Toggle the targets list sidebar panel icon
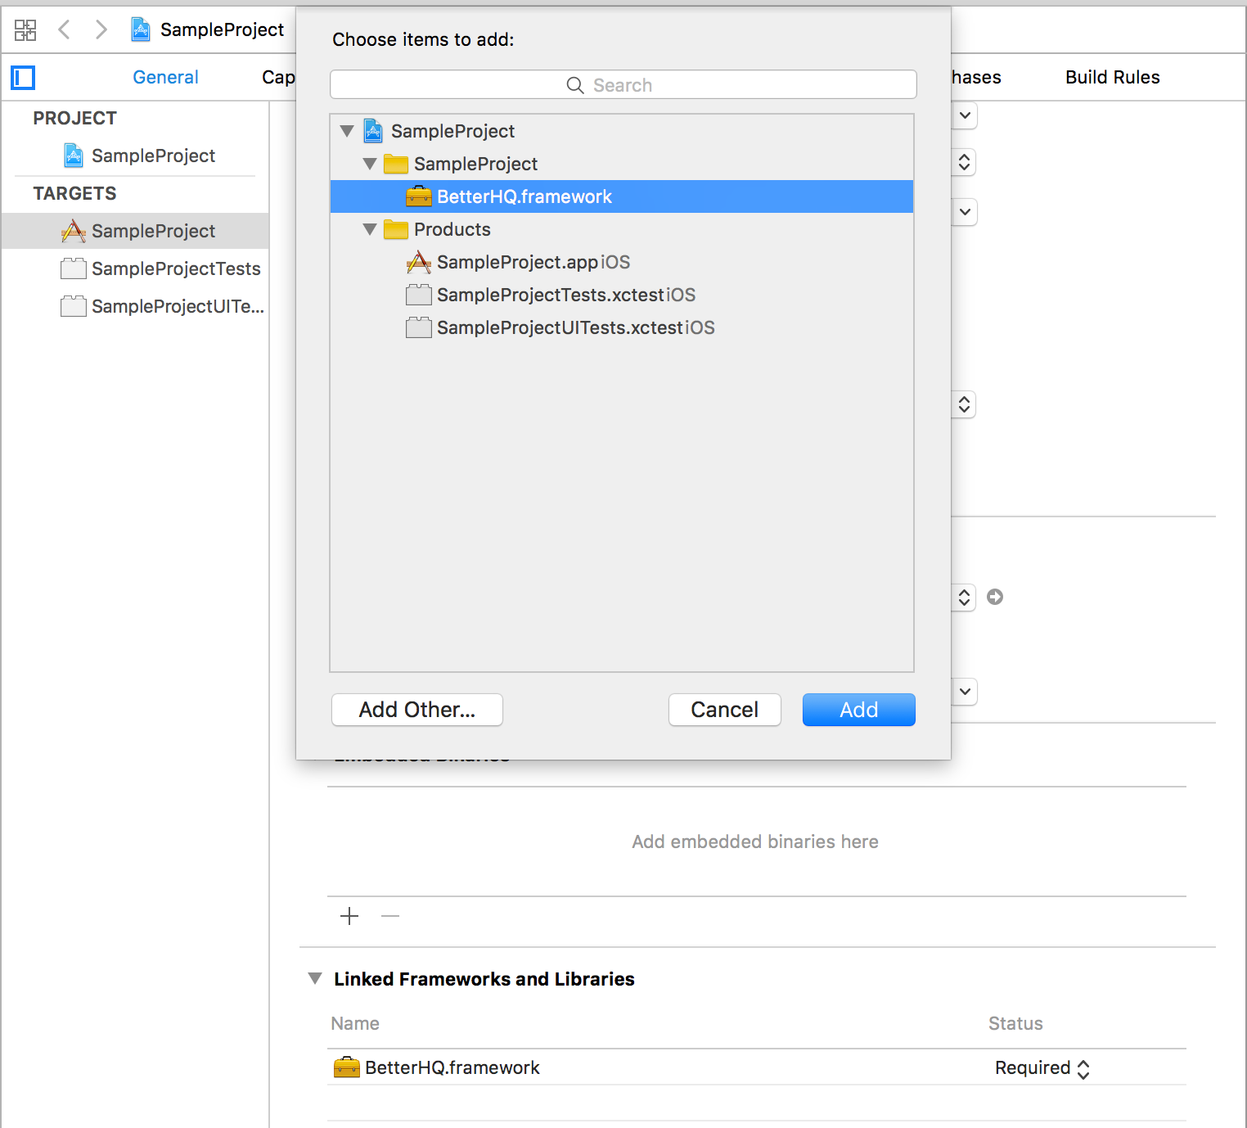1247x1128 pixels. tap(23, 78)
